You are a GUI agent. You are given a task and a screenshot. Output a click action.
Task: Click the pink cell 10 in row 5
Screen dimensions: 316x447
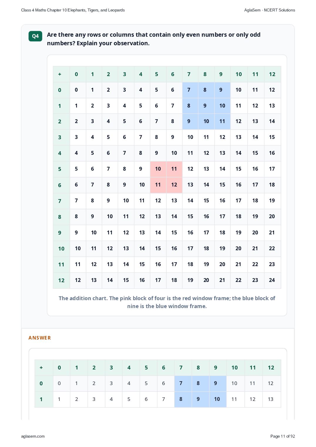coord(158,169)
